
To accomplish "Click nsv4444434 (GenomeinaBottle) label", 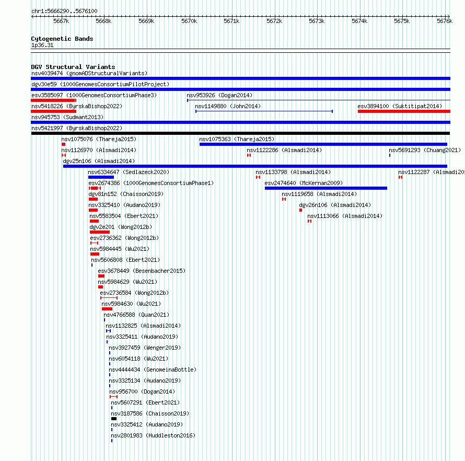I will click(153, 370).
